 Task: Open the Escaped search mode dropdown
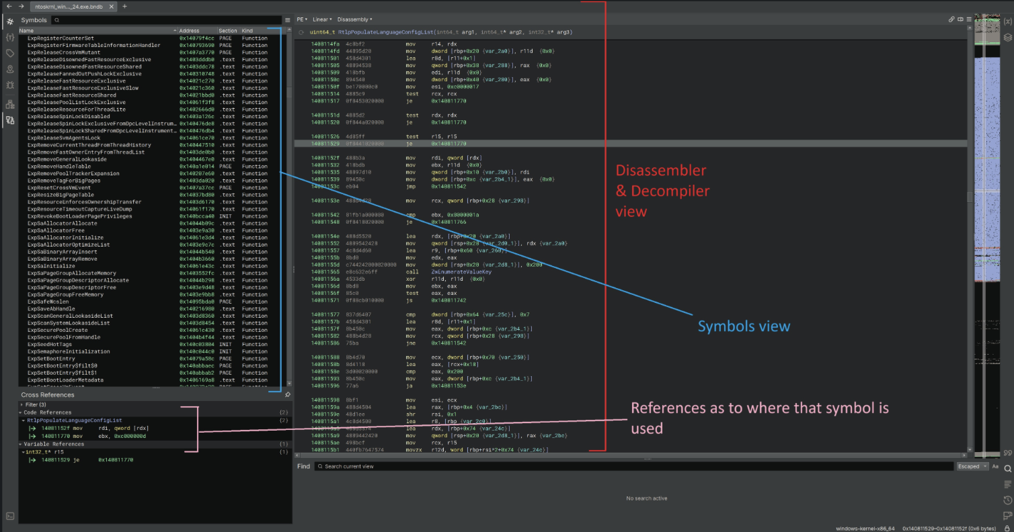click(972, 466)
